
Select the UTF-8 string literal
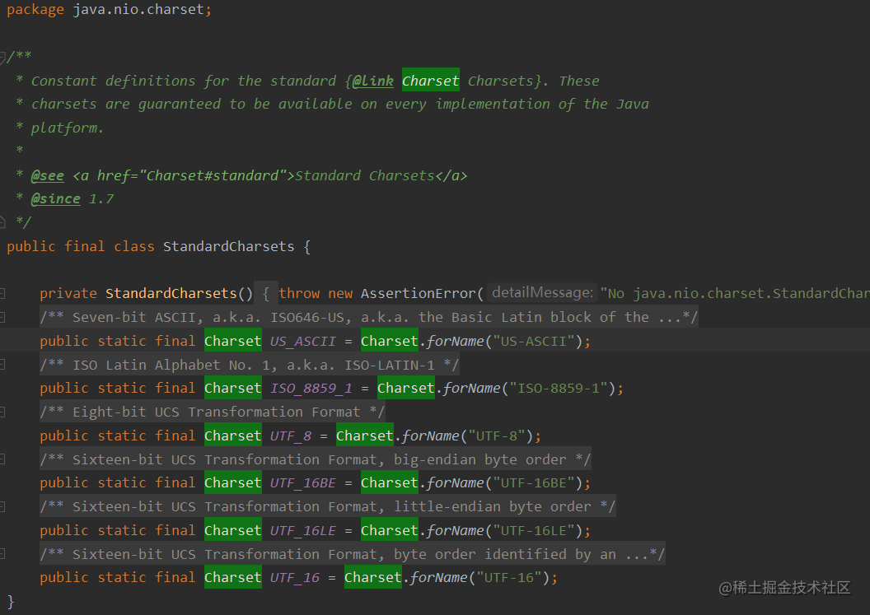click(x=498, y=435)
